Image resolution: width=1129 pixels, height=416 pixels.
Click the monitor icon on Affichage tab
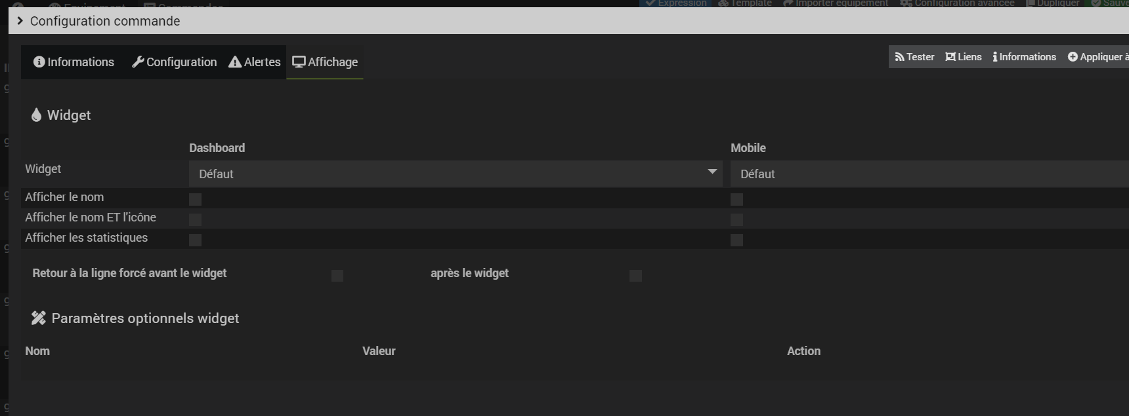click(299, 62)
